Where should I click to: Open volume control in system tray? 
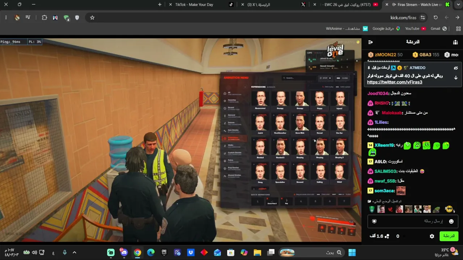click(34, 252)
